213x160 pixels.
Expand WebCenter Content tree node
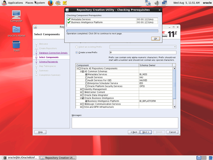81,92
